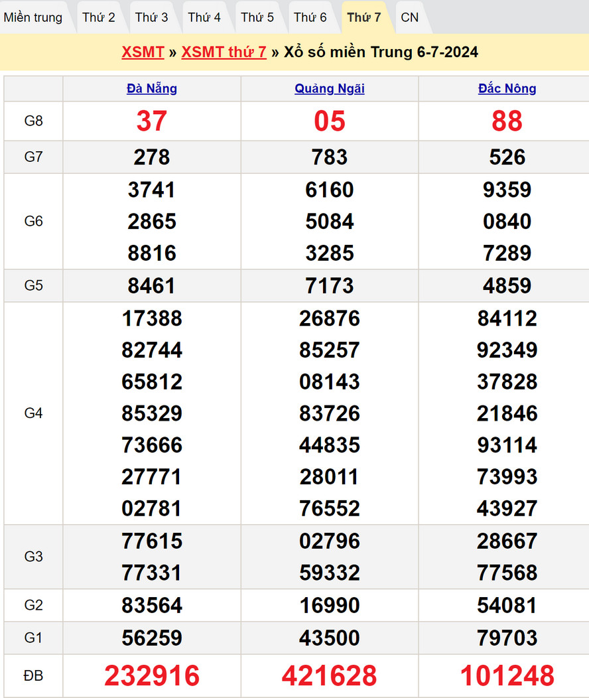Visit the Đắc Nông header link
Viewport: 589px width, 698px height.
click(507, 88)
